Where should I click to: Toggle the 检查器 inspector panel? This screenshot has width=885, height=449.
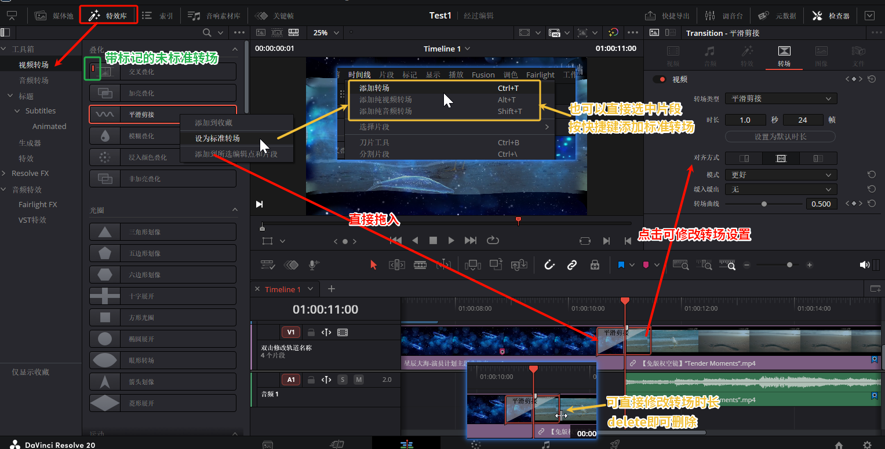pyautogui.click(x=831, y=16)
